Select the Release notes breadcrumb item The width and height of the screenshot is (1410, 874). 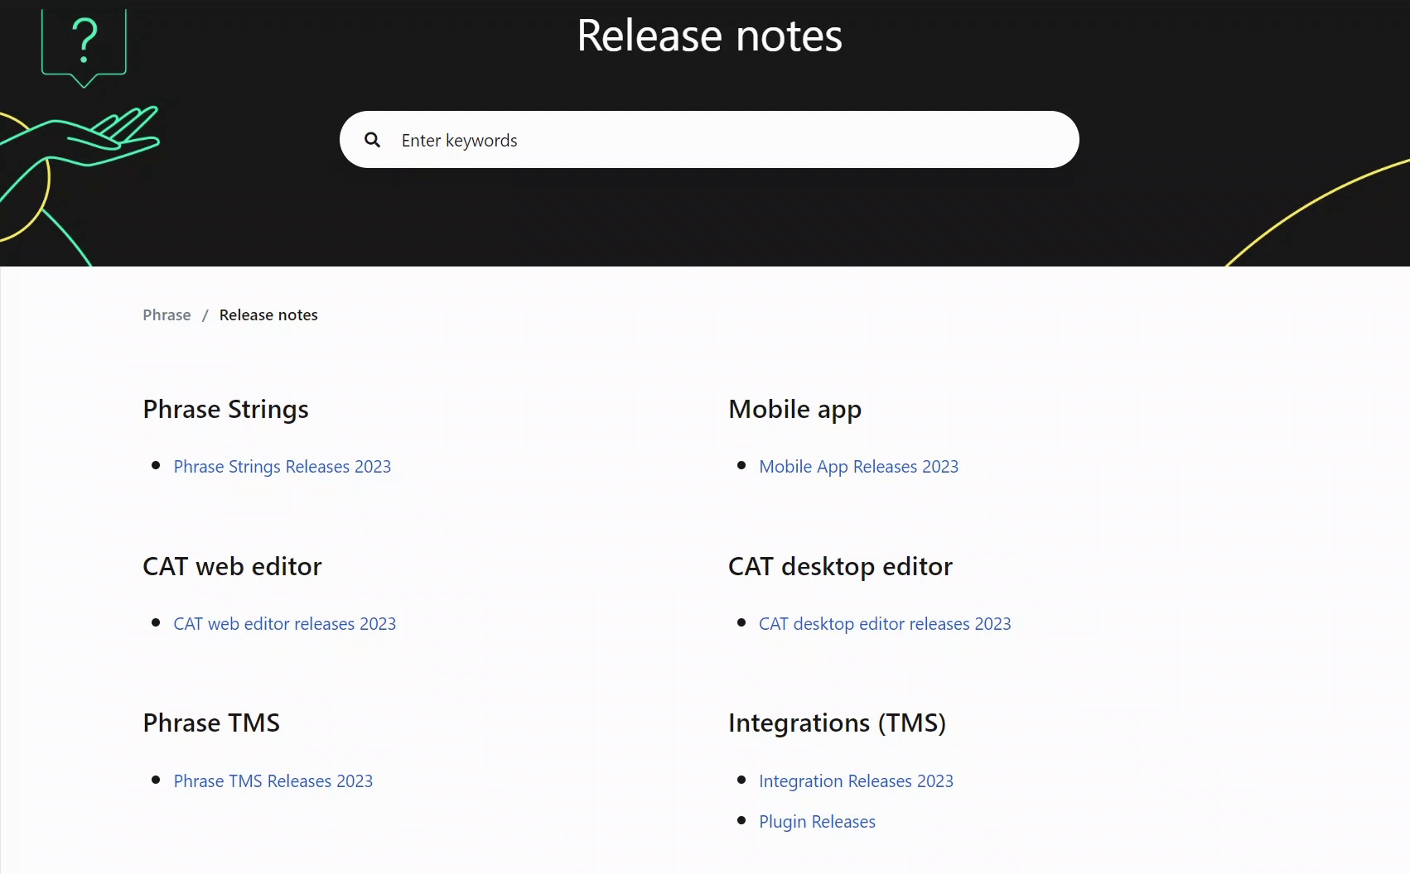point(268,315)
